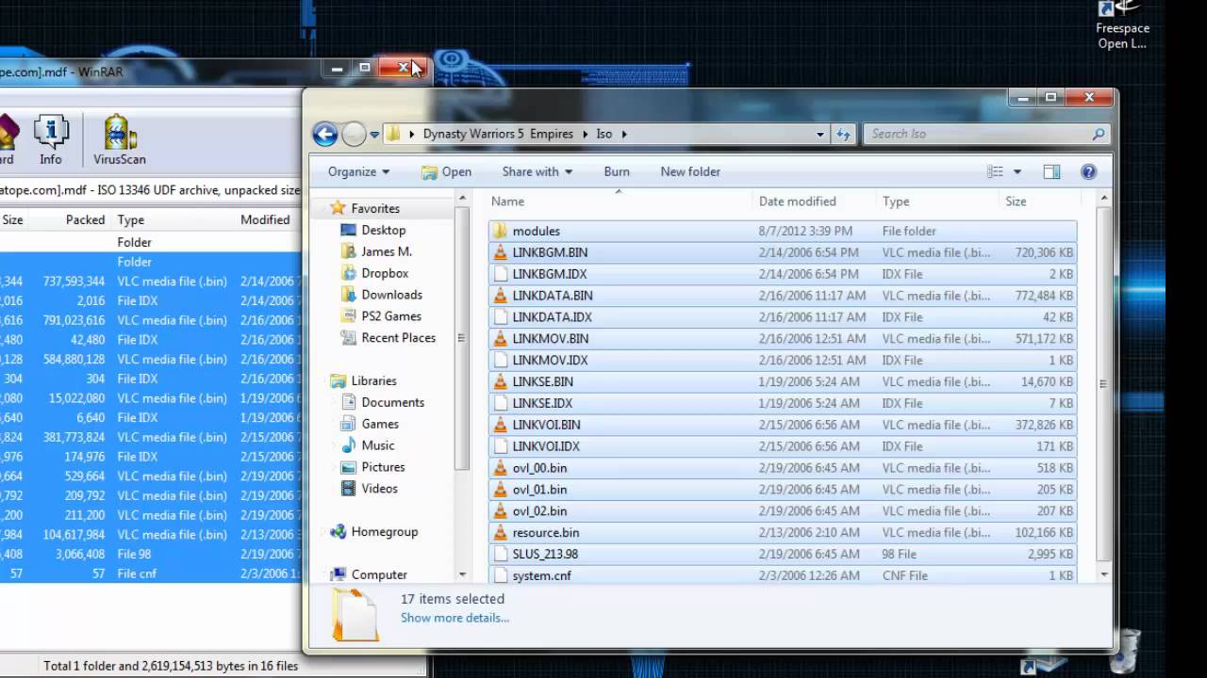The width and height of the screenshot is (1207, 678).
Task: Open recent pages dropdown beside forward arrow
Action: 374,135
